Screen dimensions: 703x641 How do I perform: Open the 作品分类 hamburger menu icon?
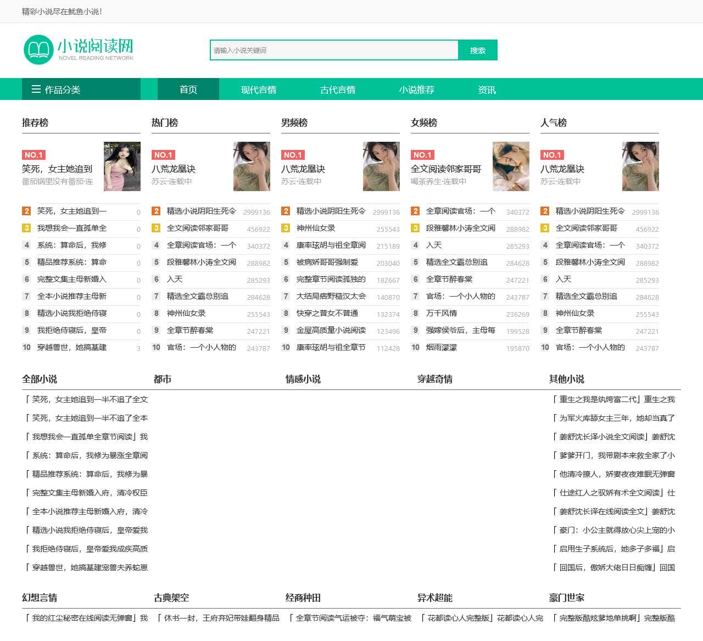tap(36, 89)
